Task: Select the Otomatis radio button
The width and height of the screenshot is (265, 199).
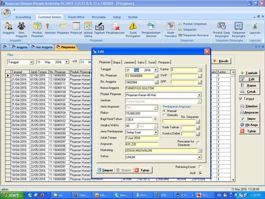Action: click(164, 115)
